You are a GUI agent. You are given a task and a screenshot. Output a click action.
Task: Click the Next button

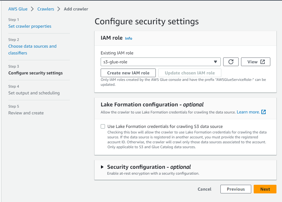(x=265, y=189)
